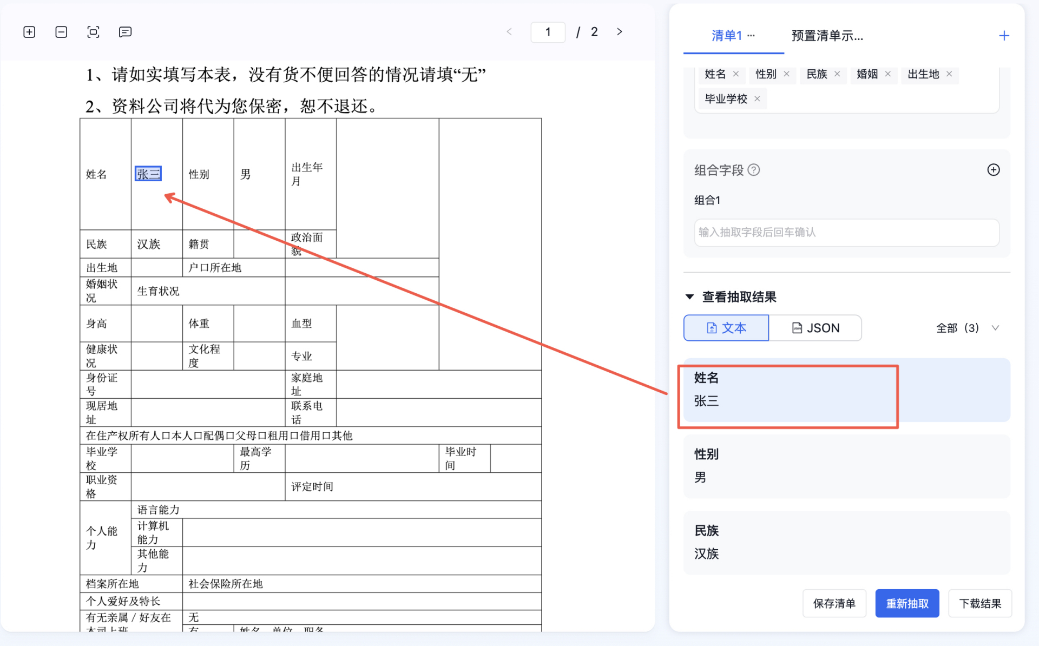Open the 全部 (3) filter dropdown
Image resolution: width=1039 pixels, height=646 pixels.
pyautogui.click(x=968, y=328)
